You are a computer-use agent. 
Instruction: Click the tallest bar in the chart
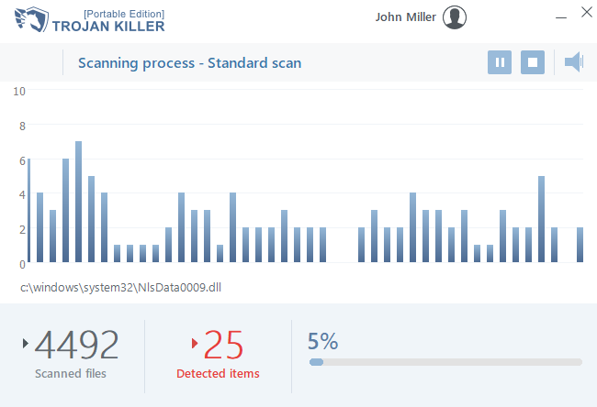(x=78, y=202)
